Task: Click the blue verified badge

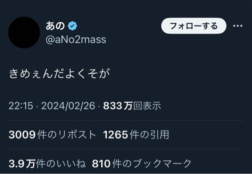Action: point(73,26)
